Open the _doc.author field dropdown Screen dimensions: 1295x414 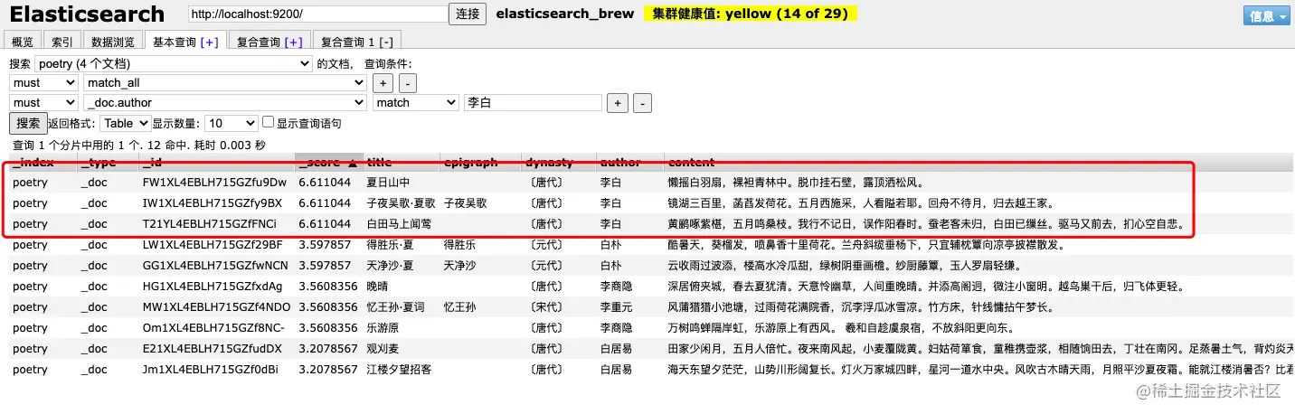tap(224, 103)
